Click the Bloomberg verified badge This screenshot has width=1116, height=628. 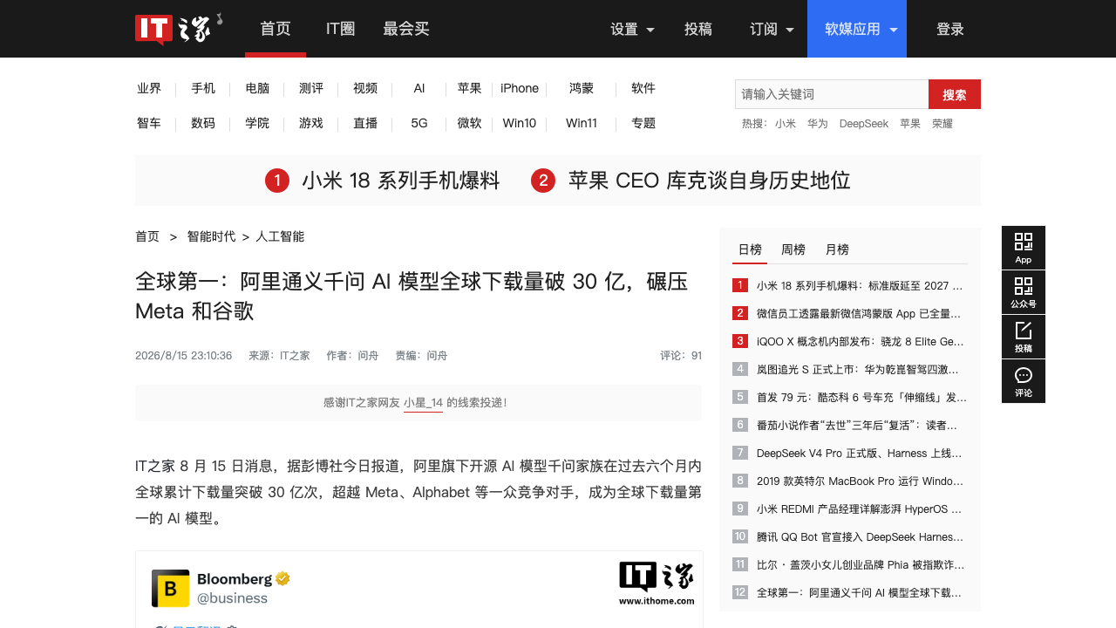(x=283, y=578)
